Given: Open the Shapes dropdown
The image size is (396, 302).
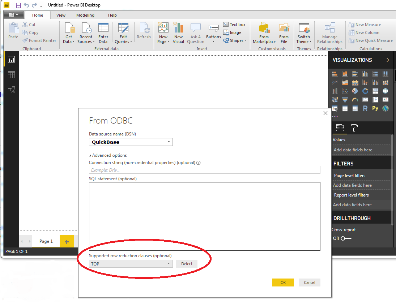Looking at the screenshot, I should [235, 40].
